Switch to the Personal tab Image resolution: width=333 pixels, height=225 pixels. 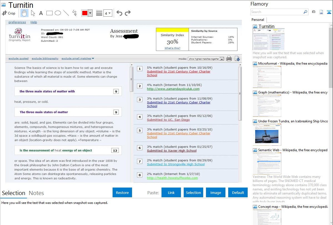[258, 20]
